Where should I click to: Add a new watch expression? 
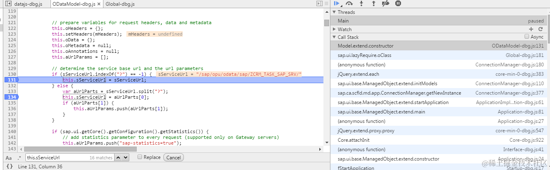click(x=531, y=29)
